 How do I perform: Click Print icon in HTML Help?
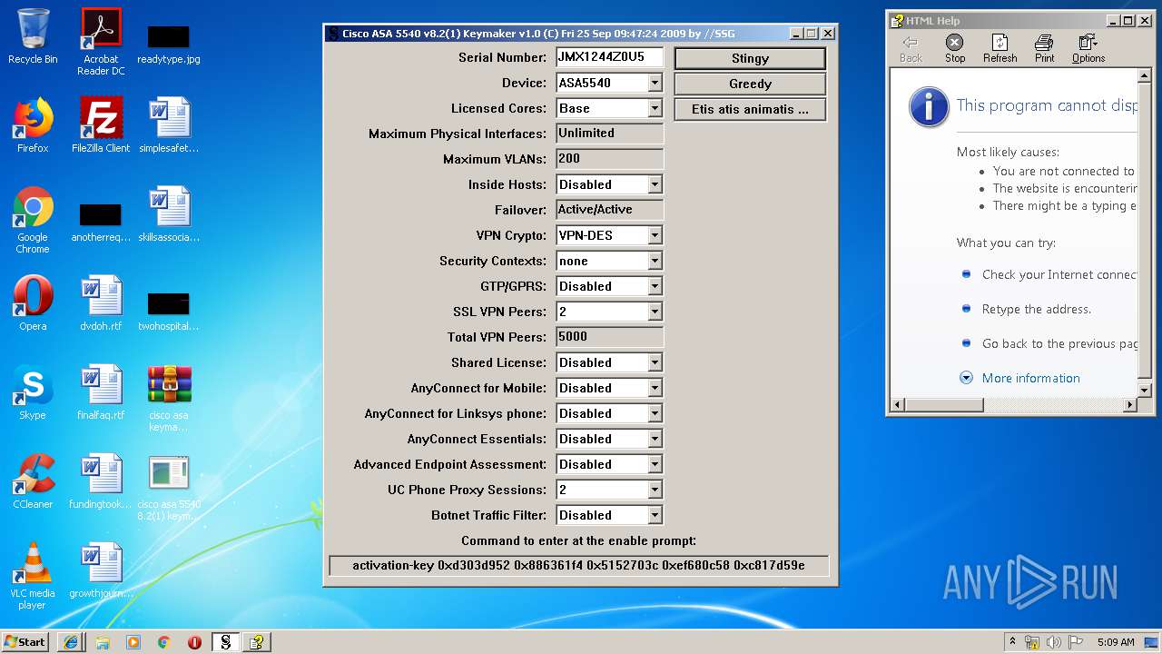1045,48
